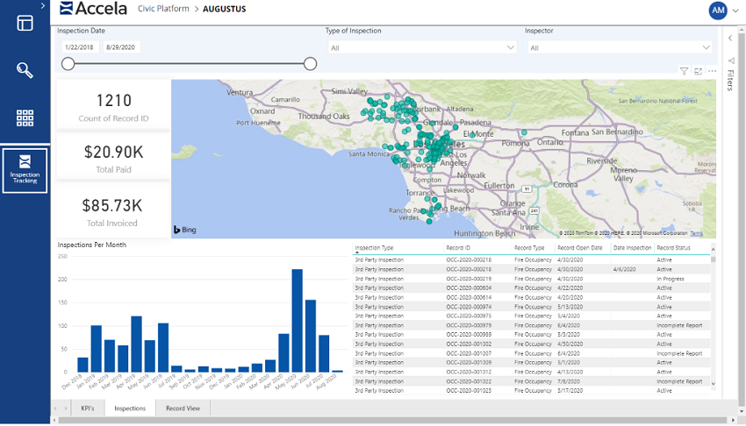Switch to the KPI's tab
The image size is (746, 426).
point(88,408)
